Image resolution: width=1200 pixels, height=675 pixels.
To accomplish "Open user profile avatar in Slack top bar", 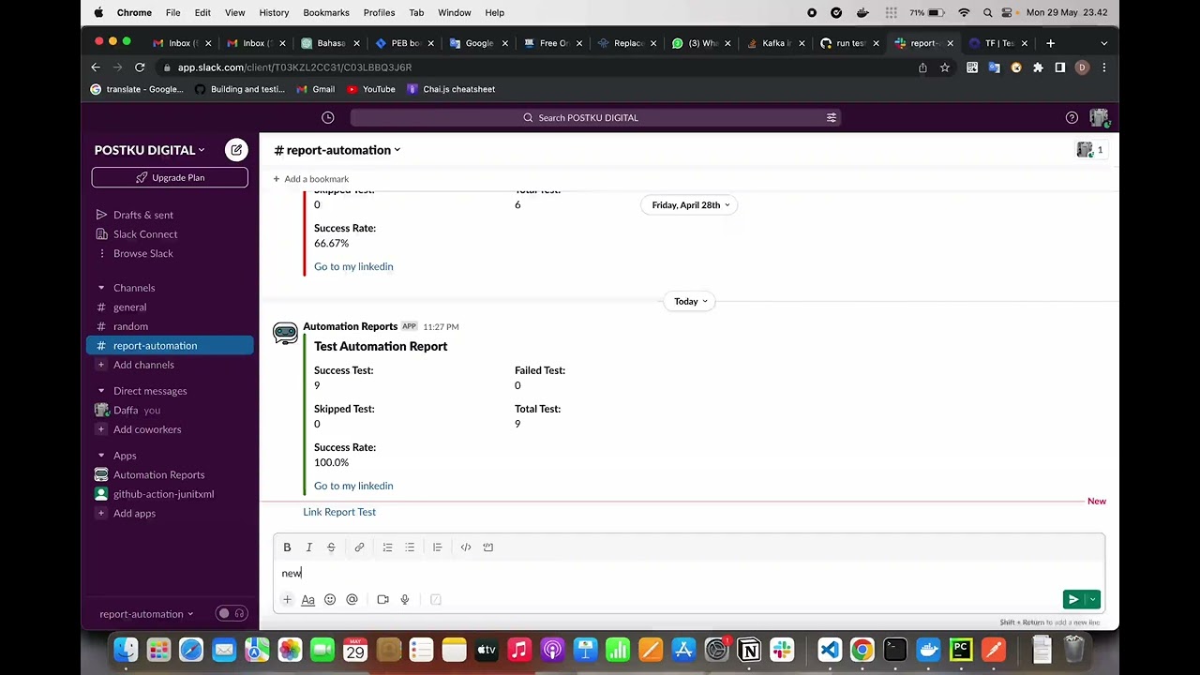I will [x=1099, y=118].
